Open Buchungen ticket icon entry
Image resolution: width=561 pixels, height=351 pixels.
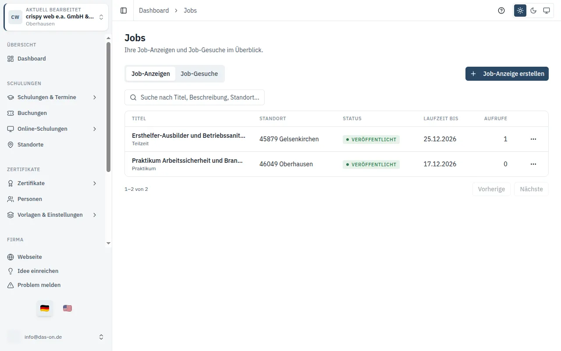(53, 113)
